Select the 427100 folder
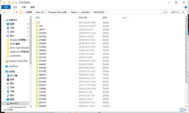 click(41, 57)
